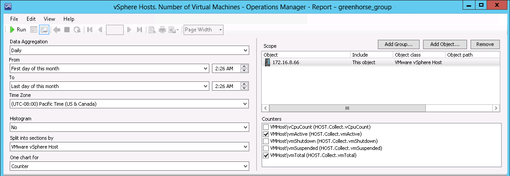Screen dimensions: 510x176
Task: Click the Add Object... button
Action: pyautogui.click(x=445, y=44)
